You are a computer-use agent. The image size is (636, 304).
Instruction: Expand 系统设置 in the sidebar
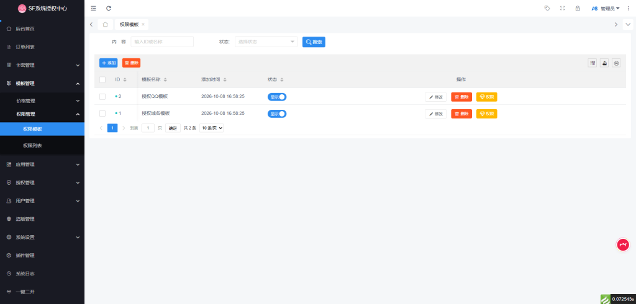pyautogui.click(x=42, y=237)
